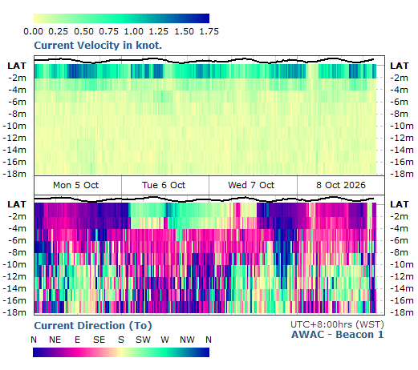This screenshot has height=370, width=418.
Task: Select the SW direction legend label
Action: tap(143, 340)
